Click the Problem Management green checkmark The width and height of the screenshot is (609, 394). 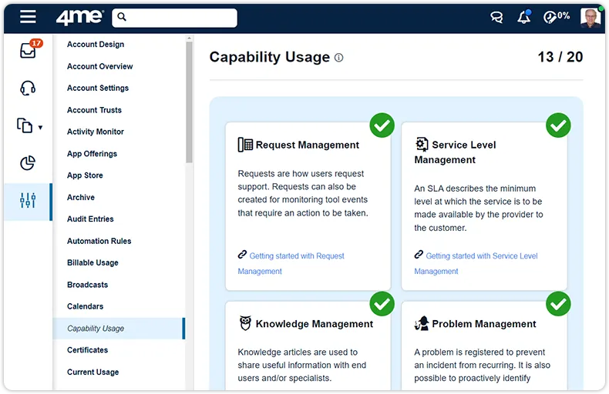pos(558,304)
